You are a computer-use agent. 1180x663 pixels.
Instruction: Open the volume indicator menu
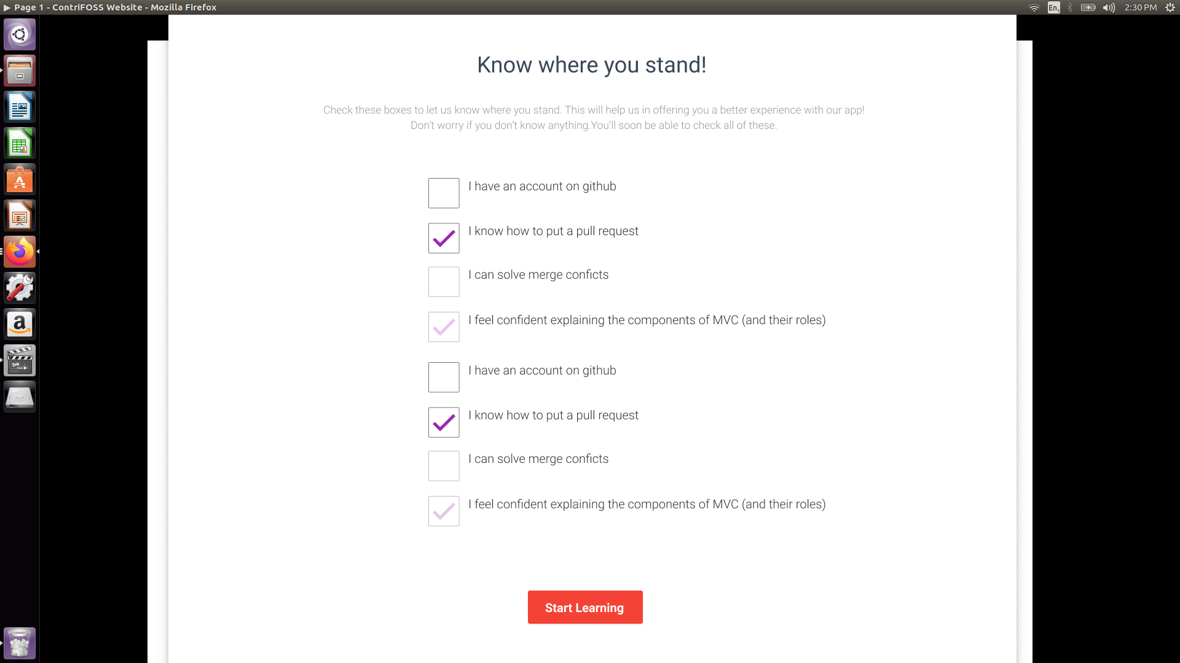click(1109, 7)
